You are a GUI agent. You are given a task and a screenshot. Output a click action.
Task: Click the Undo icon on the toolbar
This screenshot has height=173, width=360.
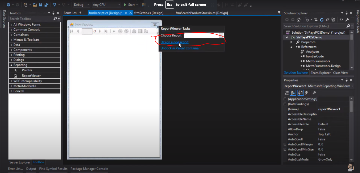(x=54, y=5)
